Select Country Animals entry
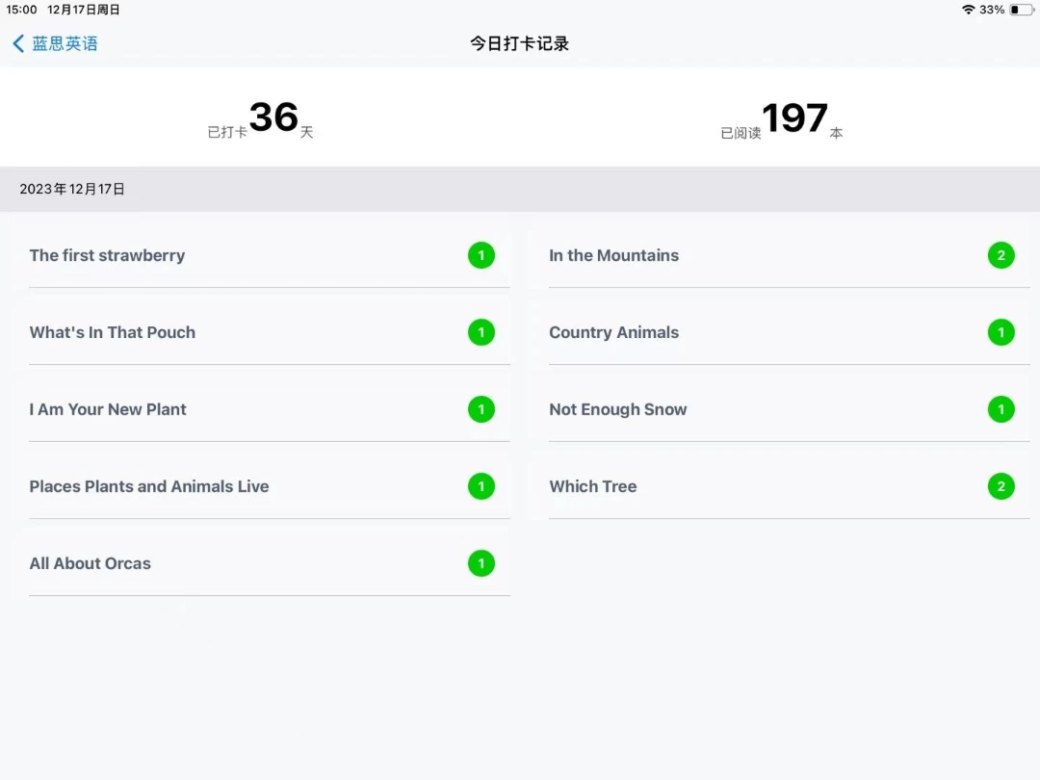 [613, 332]
